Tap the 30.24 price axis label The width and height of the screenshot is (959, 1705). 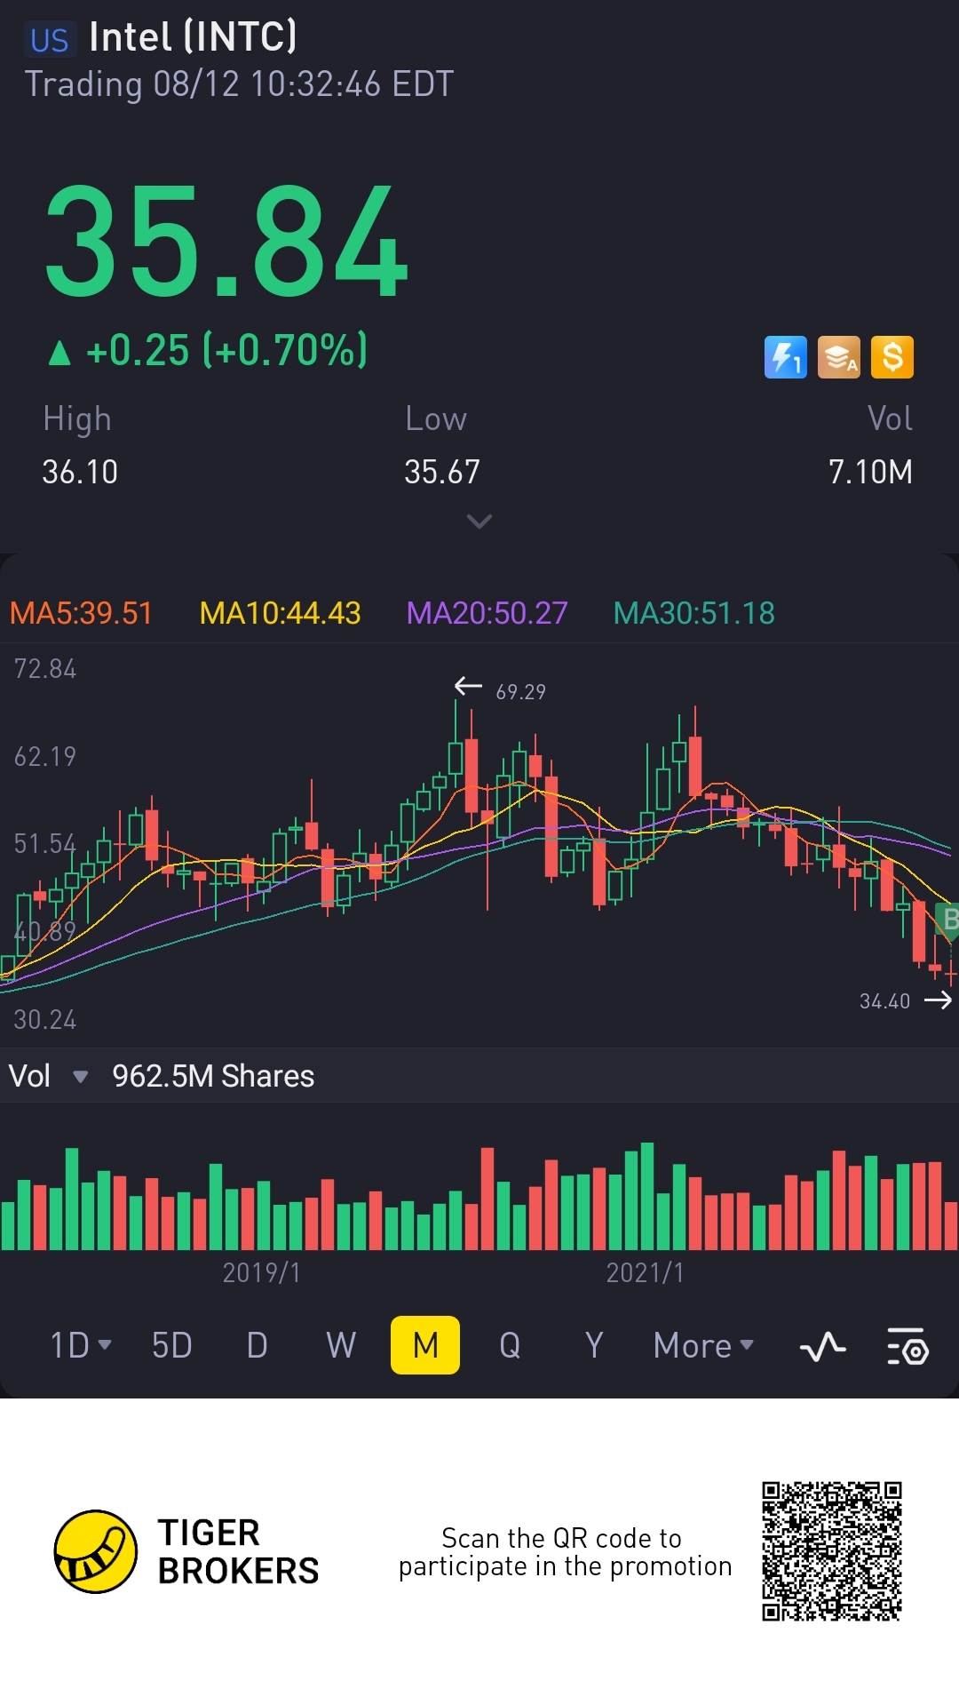(x=45, y=1019)
